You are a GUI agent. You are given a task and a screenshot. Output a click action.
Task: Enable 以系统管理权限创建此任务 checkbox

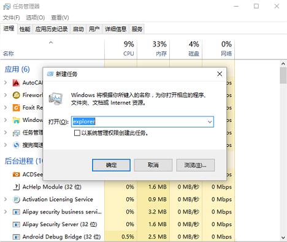[x=77, y=133]
